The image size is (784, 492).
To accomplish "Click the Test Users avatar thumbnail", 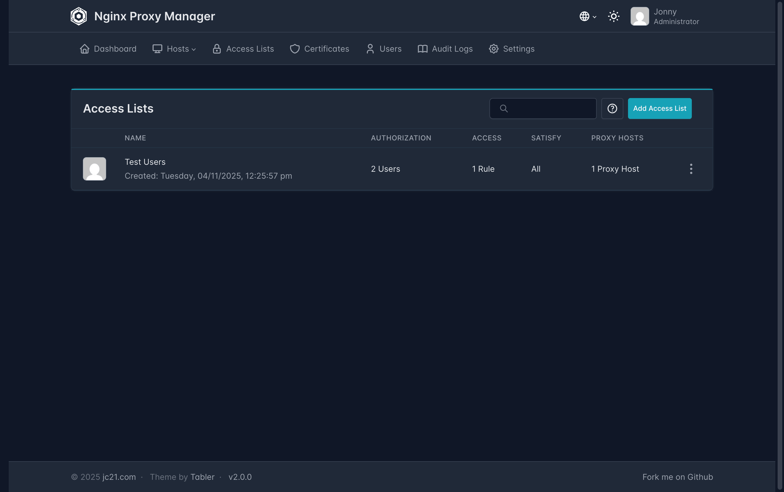I will click(x=95, y=169).
